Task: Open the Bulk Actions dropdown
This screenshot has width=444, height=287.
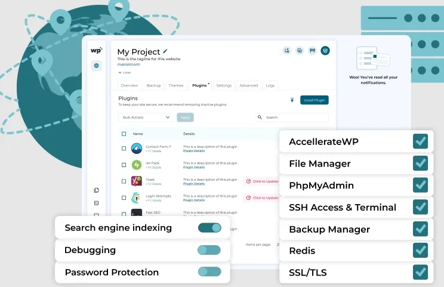Action: (146, 117)
